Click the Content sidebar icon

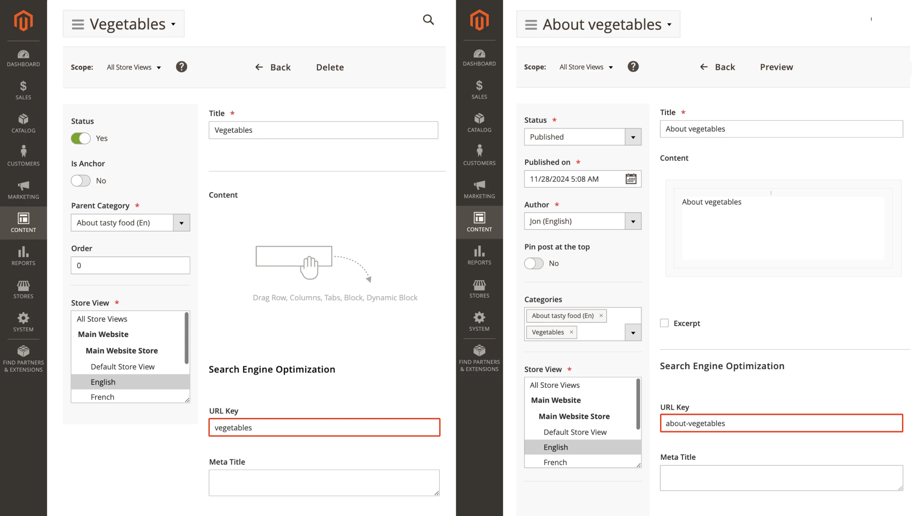point(23,222)
